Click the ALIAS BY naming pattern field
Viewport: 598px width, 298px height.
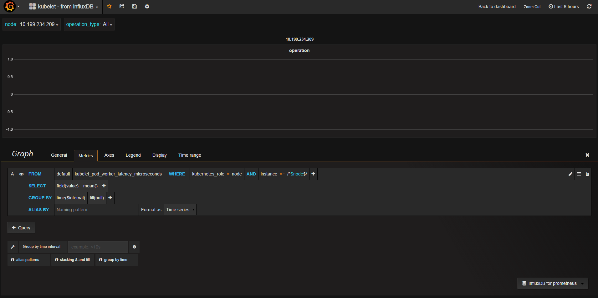(96, 210)
